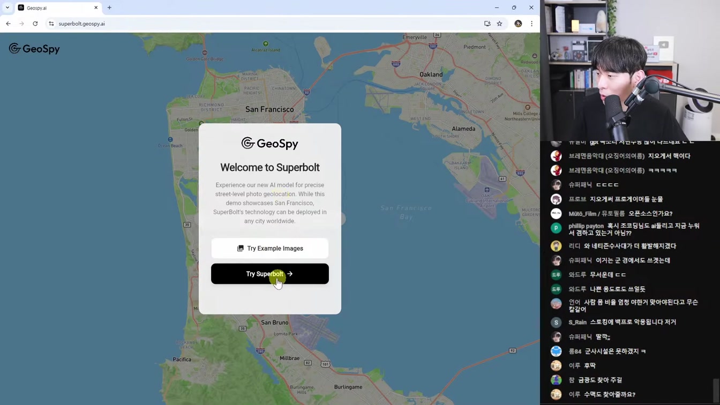720x405 pixels.
Task: Click the GeoSpy logo in the page header
Action: coord(34,49)
